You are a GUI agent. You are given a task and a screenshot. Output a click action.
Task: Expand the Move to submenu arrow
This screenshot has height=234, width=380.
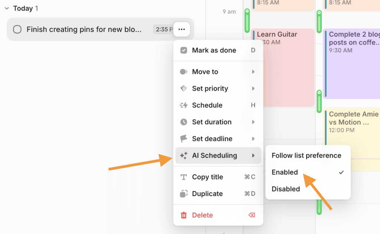254,72
